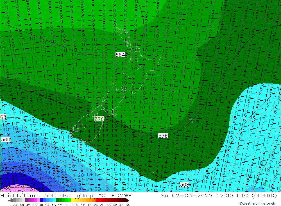Screen dimensions: 281x206
Task: Click the '54' legend scale value
Action: click(x=128, y=205)
